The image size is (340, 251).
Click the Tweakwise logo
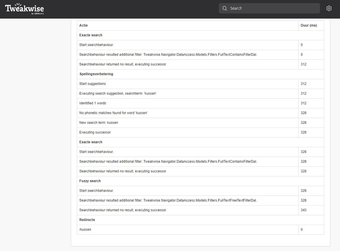[x=24, y=9]
